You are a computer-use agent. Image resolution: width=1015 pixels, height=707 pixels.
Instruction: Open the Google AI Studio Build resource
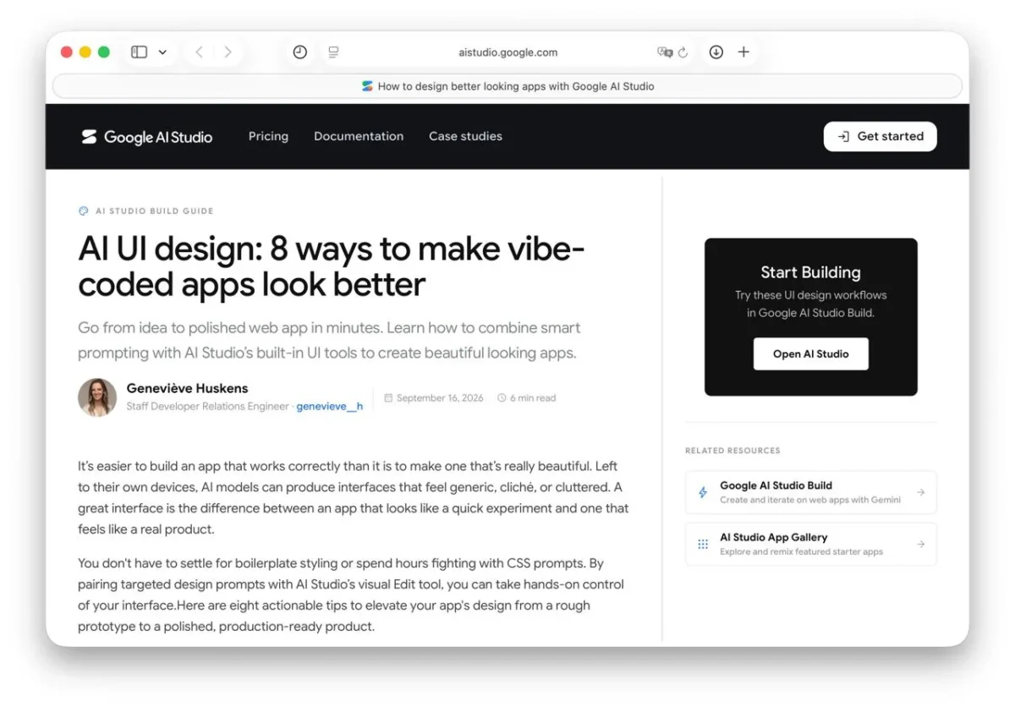(810, 492)
